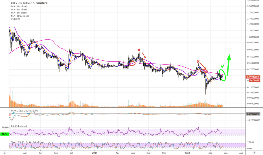
Task: Toggle the A auto-scale icon
Action: click(x=254, y=153)
